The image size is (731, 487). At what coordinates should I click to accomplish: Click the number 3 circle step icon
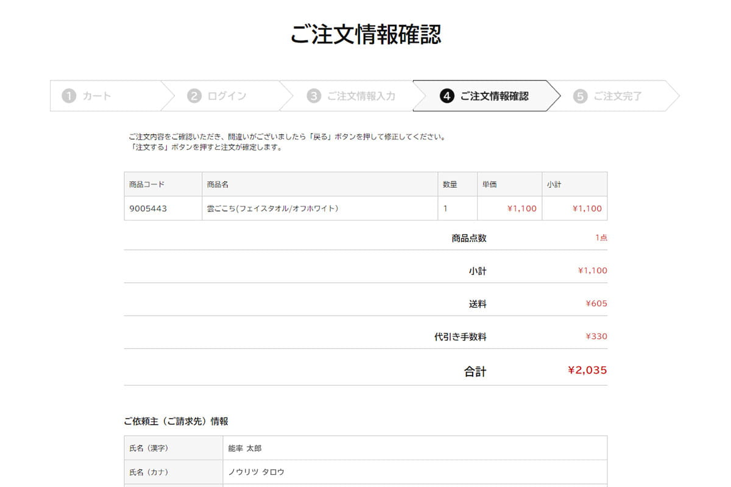314,96
